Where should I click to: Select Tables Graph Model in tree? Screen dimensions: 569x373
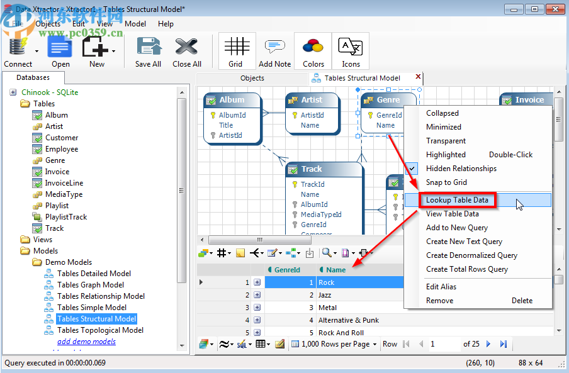coord(90,285)
